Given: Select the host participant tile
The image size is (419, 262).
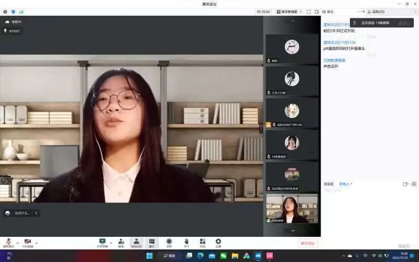Looking at the screenshot, I should [292, 81].
